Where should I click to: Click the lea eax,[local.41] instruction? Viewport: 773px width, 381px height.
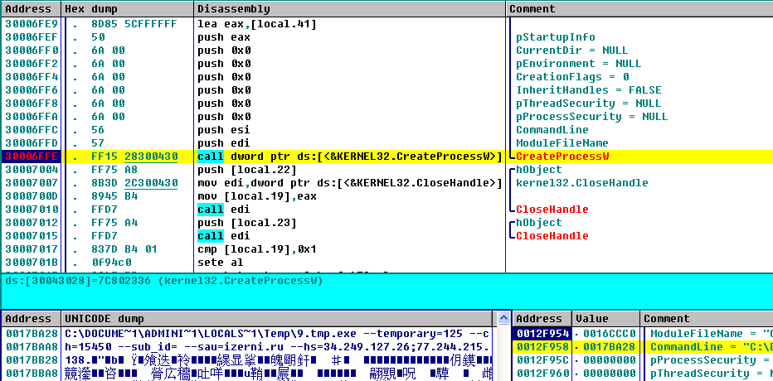(256, 24)
